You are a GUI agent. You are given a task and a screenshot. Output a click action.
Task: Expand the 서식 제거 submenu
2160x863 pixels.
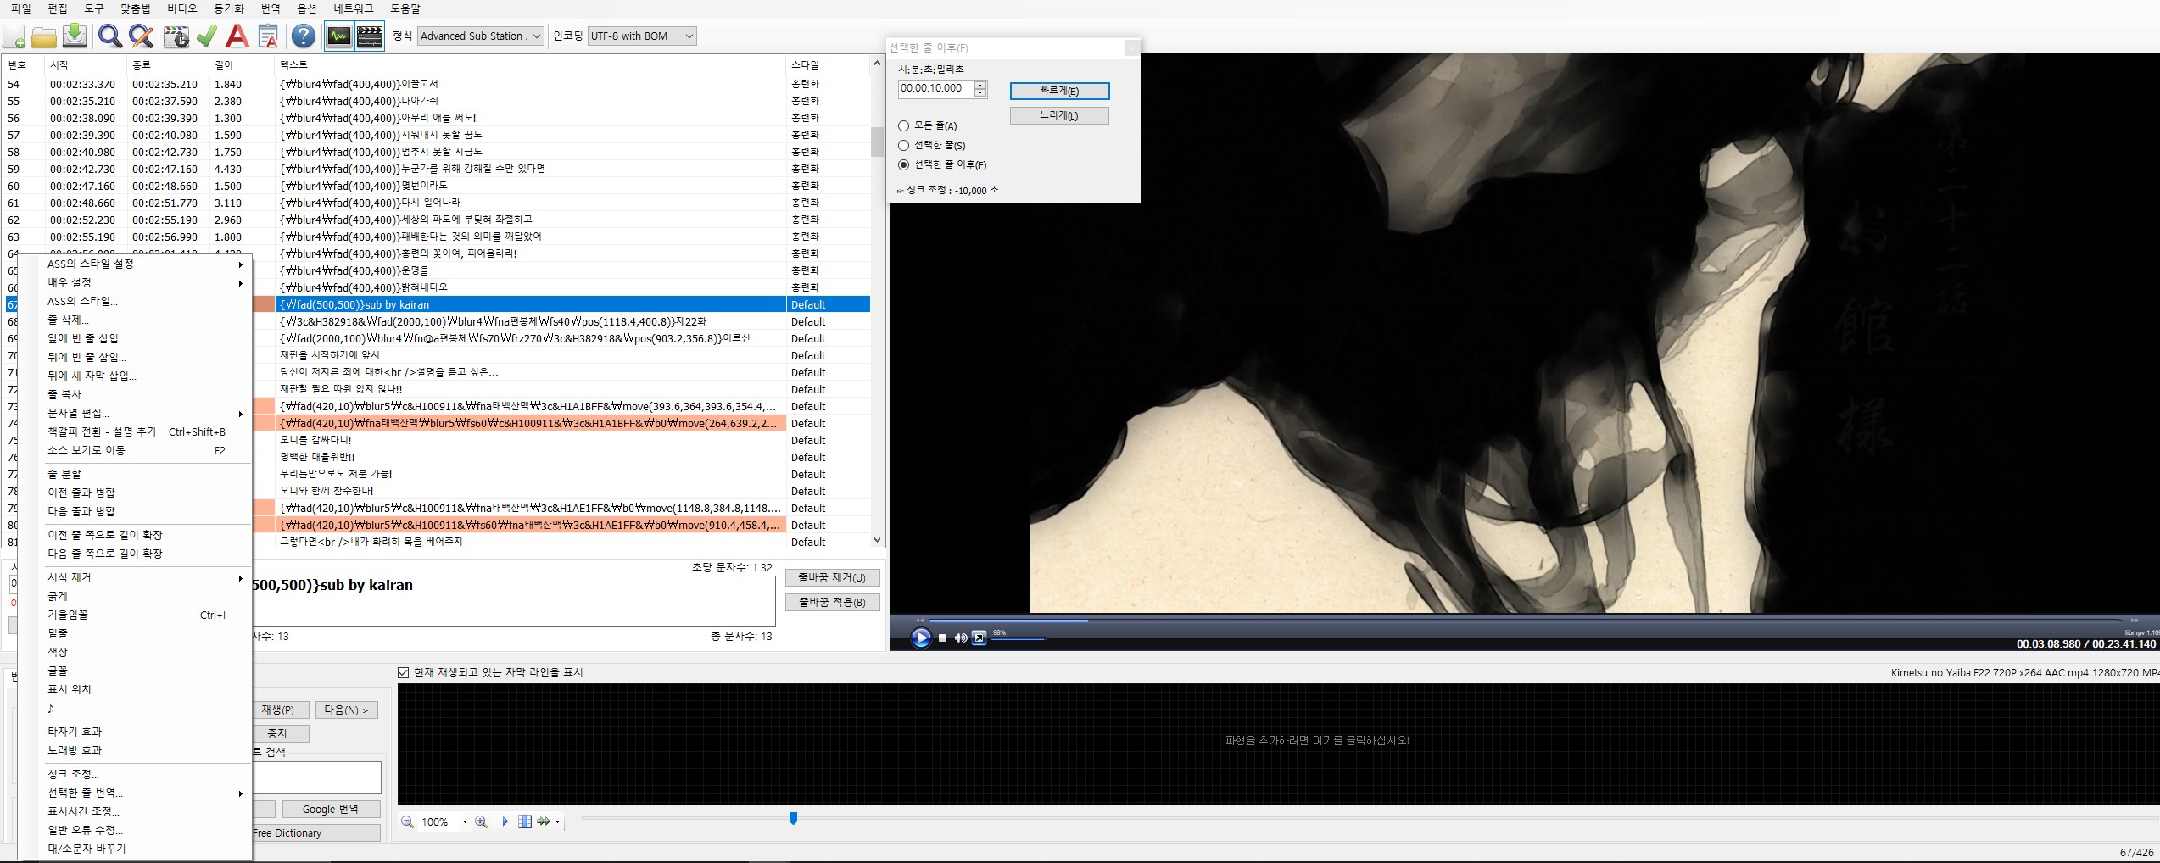(x=146, y=577)
